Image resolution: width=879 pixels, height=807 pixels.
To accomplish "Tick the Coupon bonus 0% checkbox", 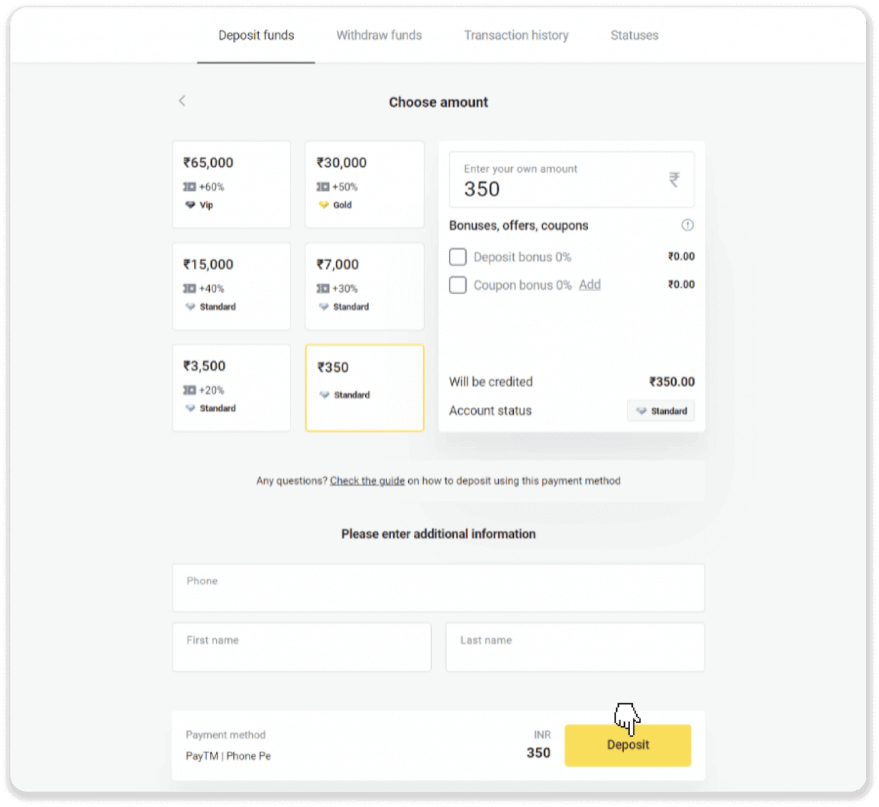I will (x=458, y=285).
